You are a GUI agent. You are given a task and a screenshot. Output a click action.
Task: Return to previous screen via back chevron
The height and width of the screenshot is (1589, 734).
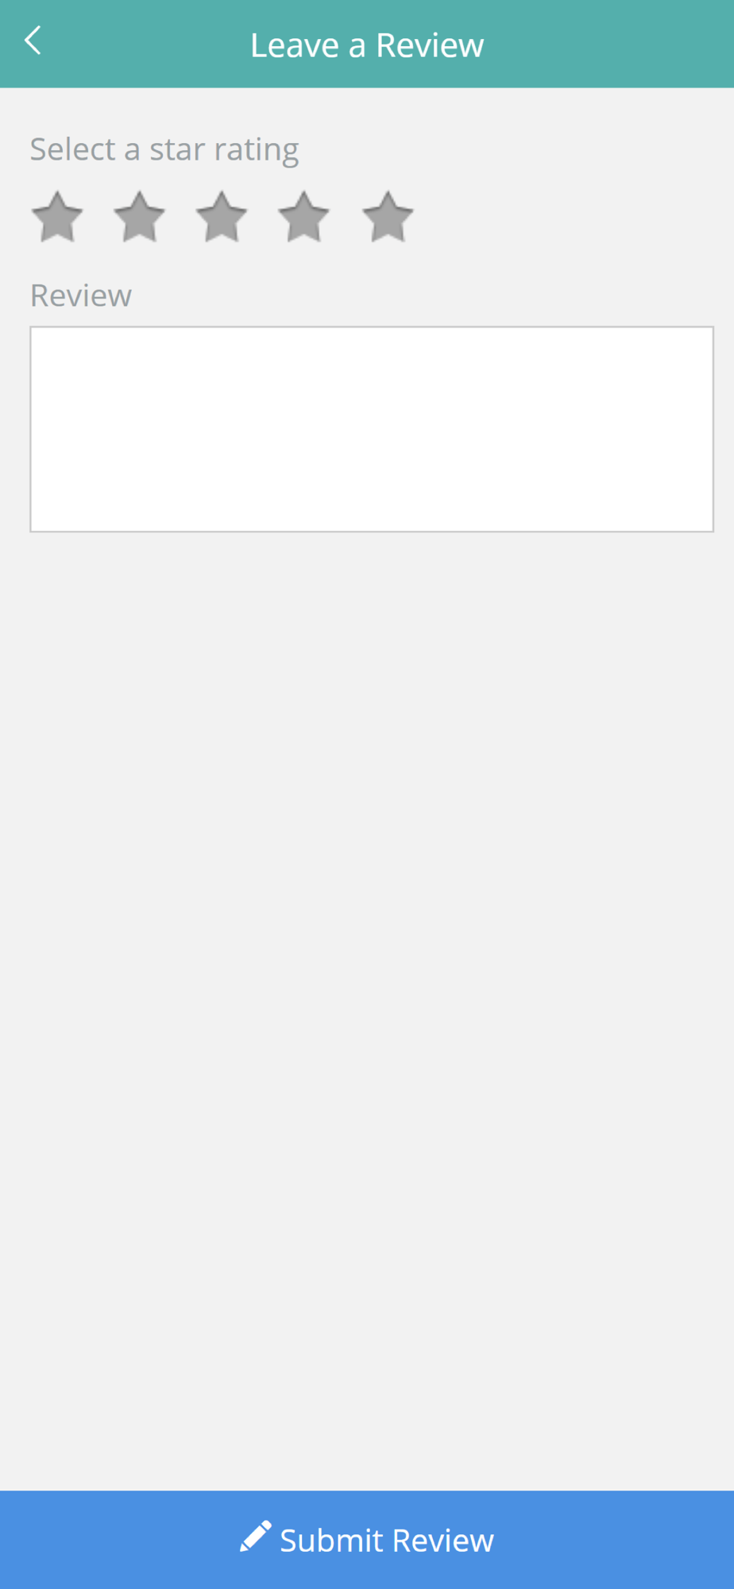pyautogui.click(x=33, y=41)
